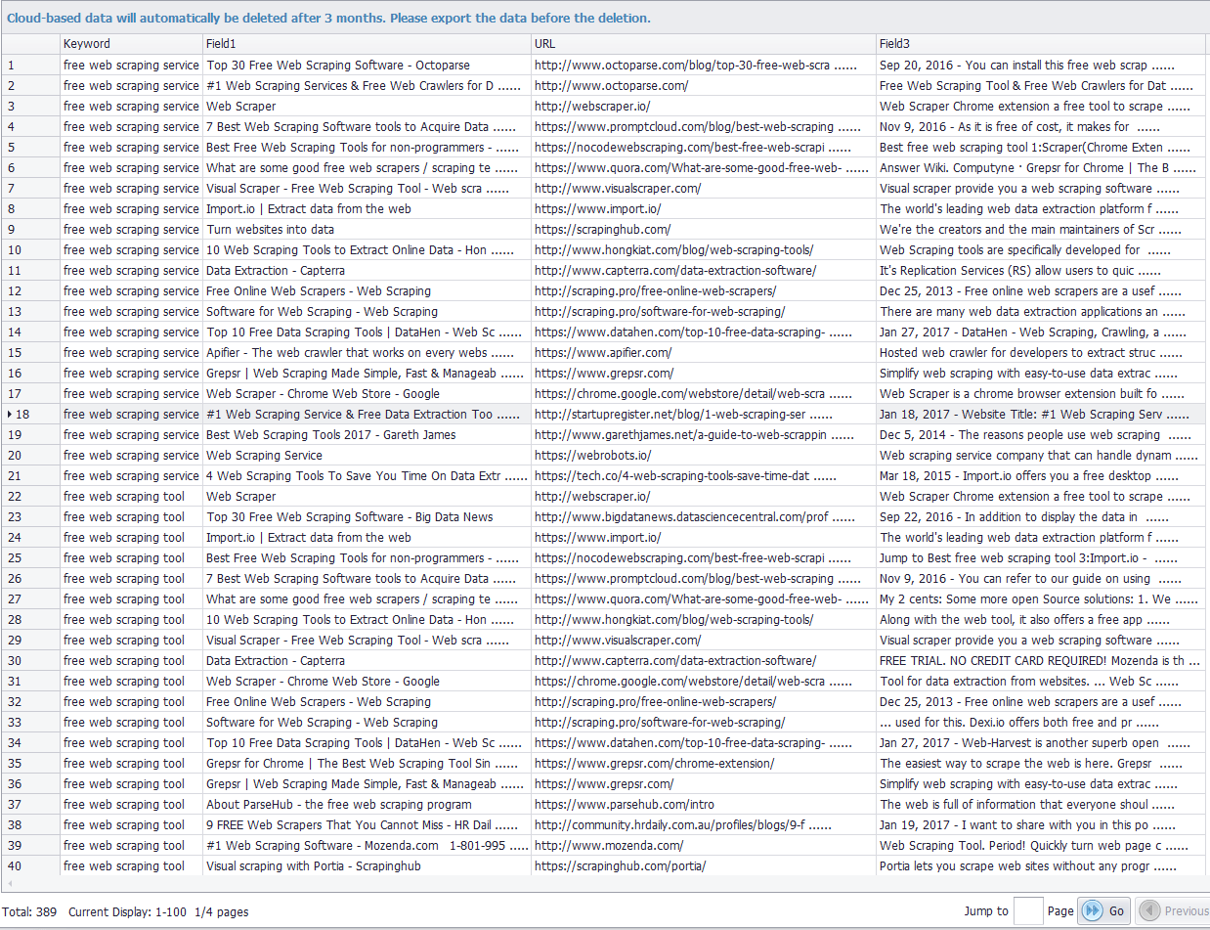1210x930 pixels.
Task: Click the Go button next to Page
Action: 1104,910
